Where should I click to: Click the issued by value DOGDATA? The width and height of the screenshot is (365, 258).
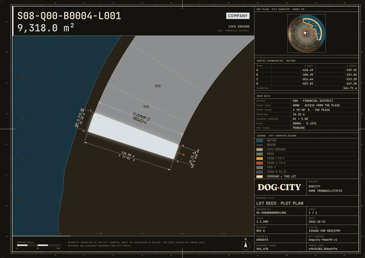point(262,240)
